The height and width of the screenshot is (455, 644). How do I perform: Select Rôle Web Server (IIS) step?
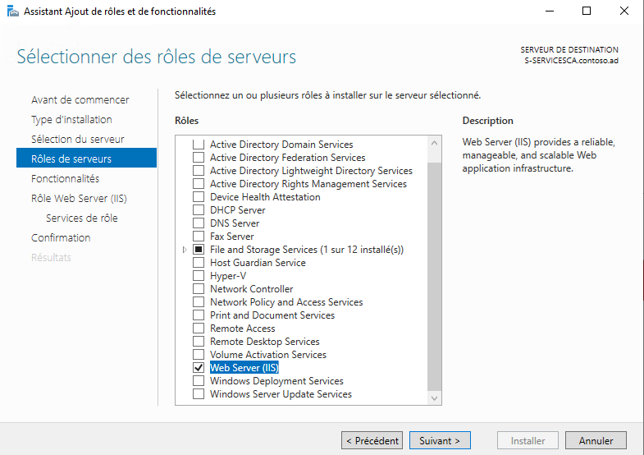pyautogui.click(x=79, y=199)
